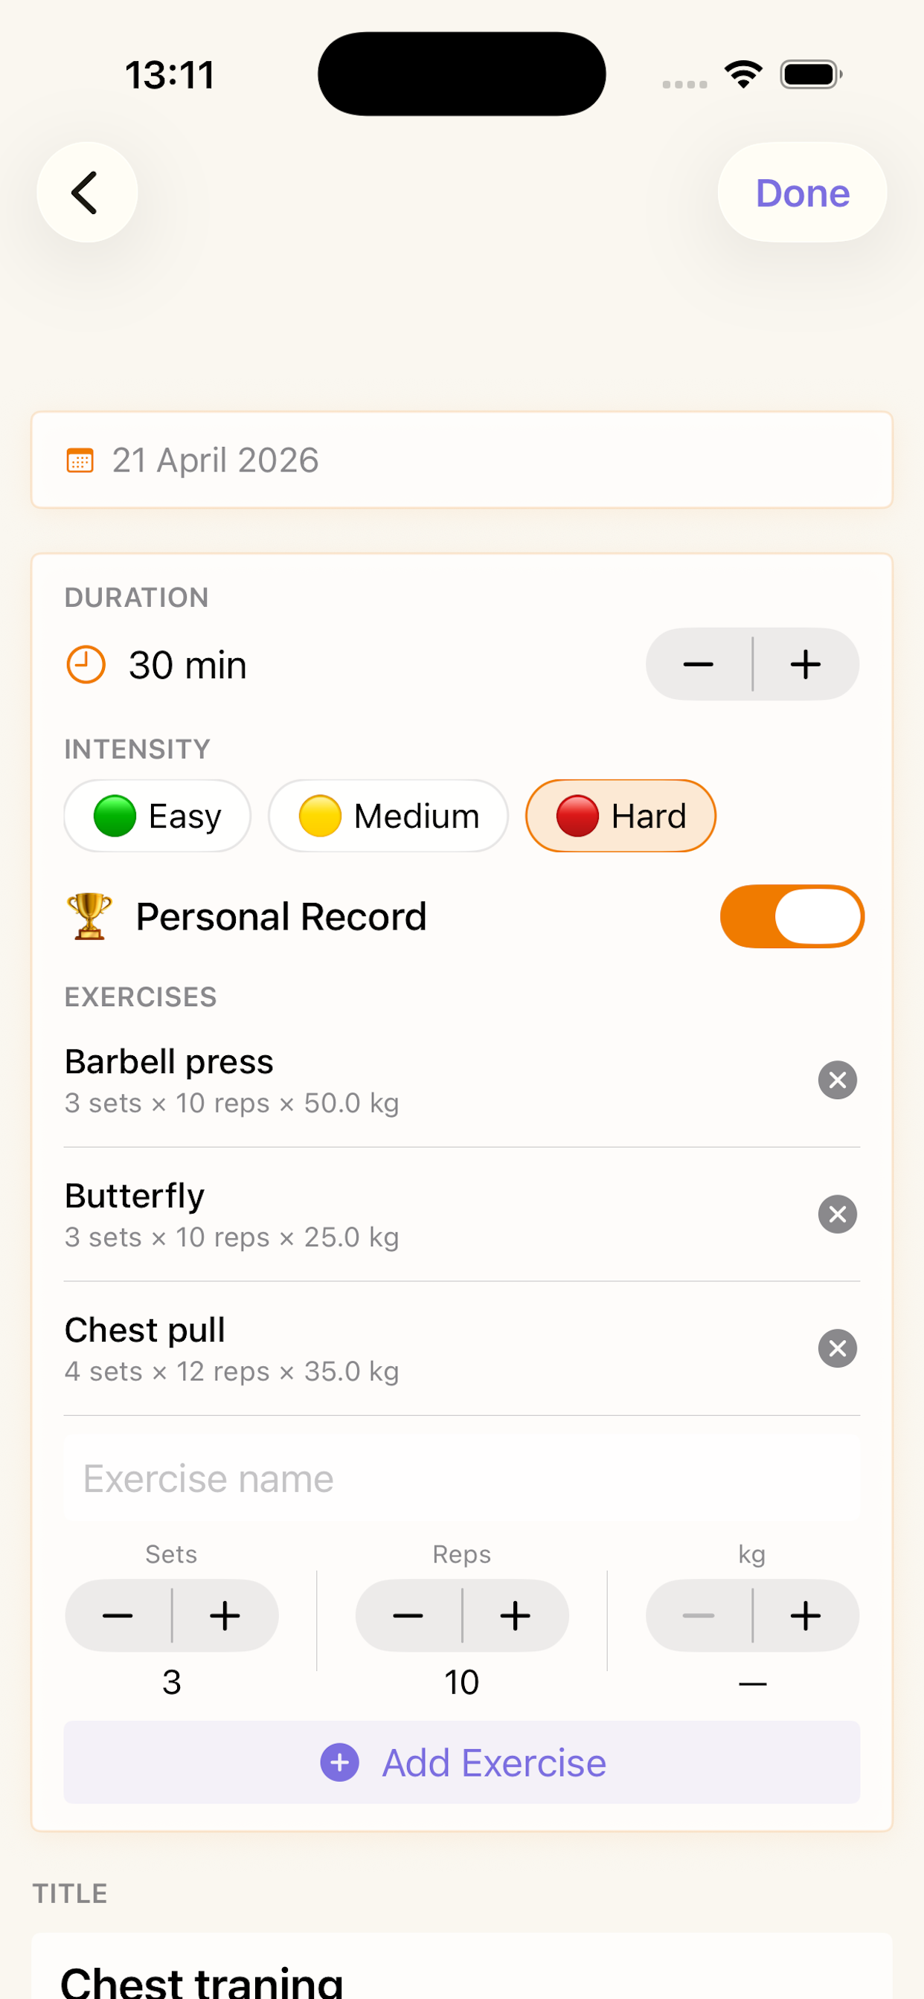Decrease the duration with the minus stepper

698,664
